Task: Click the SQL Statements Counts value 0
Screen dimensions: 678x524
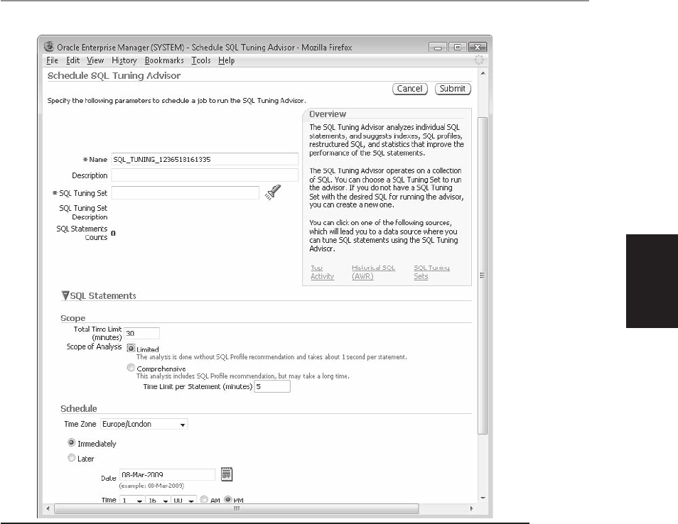Action: [x=113, y=234]
